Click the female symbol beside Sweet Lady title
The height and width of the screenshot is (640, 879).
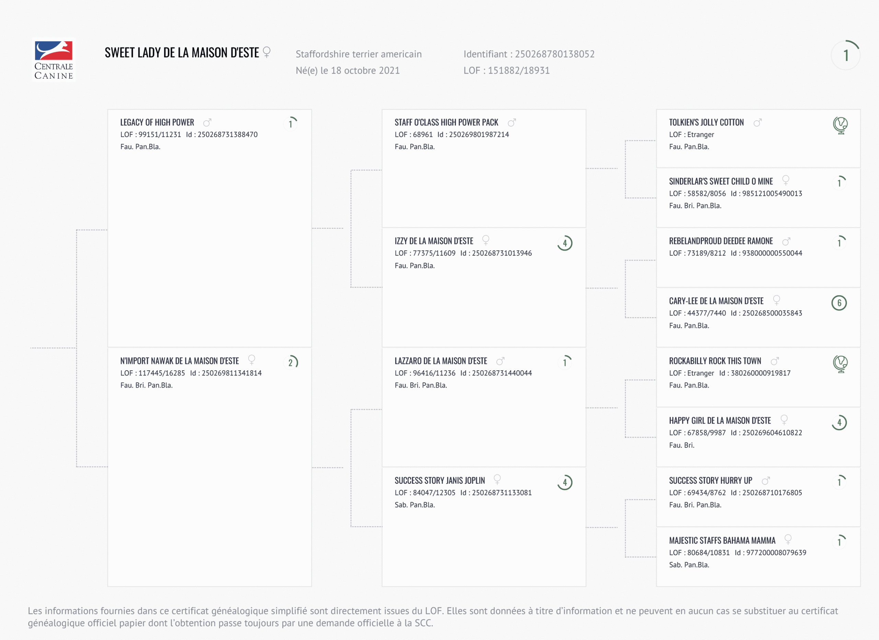tap(267, 52)
